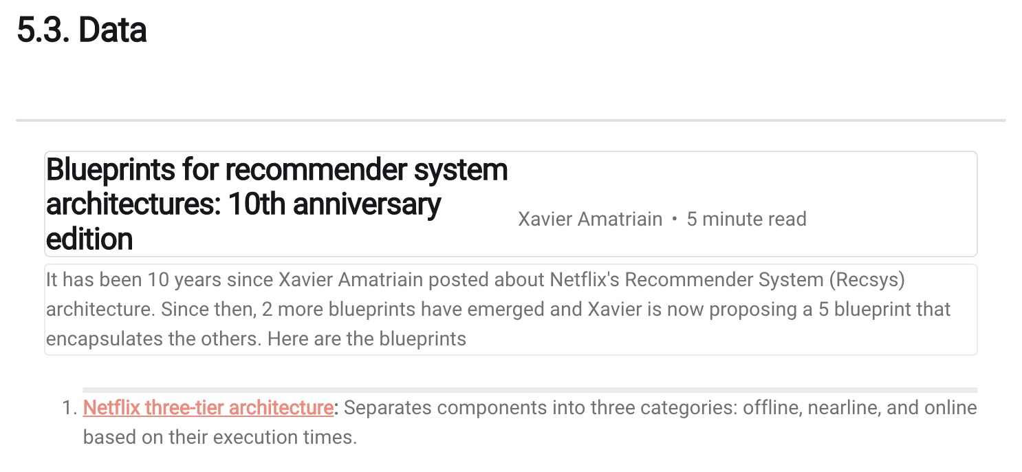Open the Netflix three-tier architecture link
Image resolution: width=1022 pixels, height=472 pixels.
point(208,408)
